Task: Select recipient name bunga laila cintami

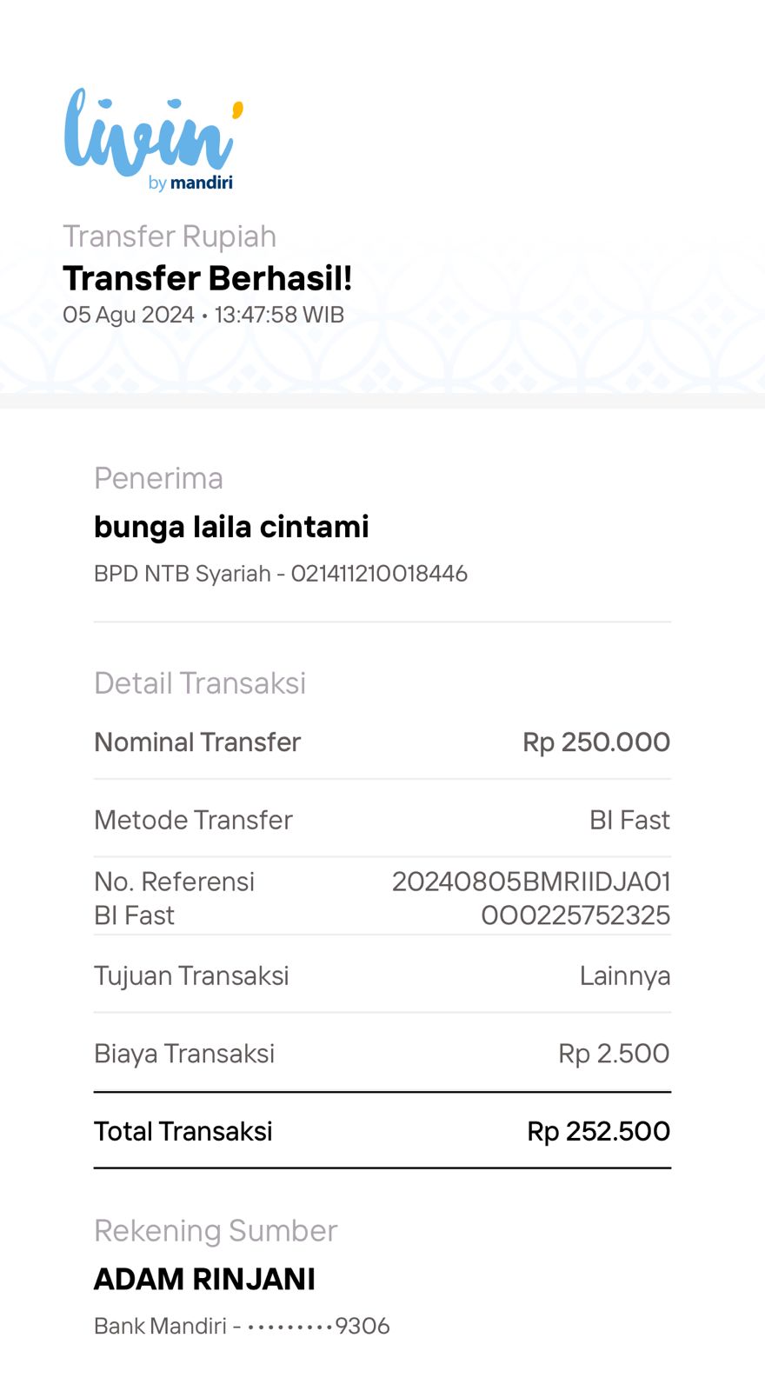Action: point(231,527)
